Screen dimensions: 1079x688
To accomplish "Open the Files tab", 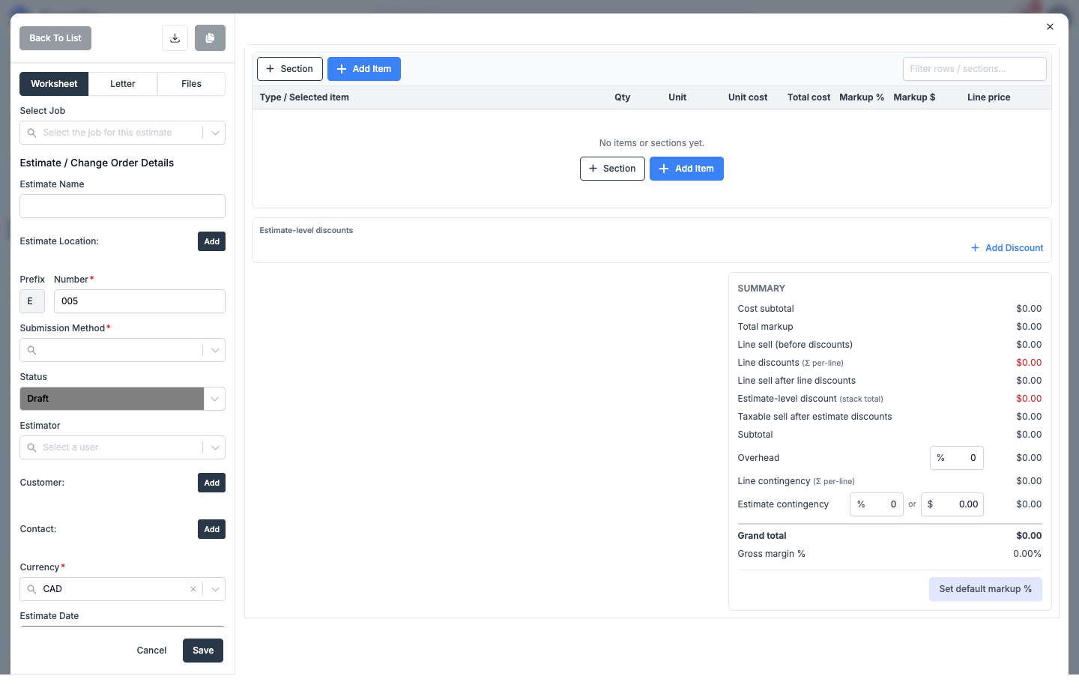I will (191, 84).
